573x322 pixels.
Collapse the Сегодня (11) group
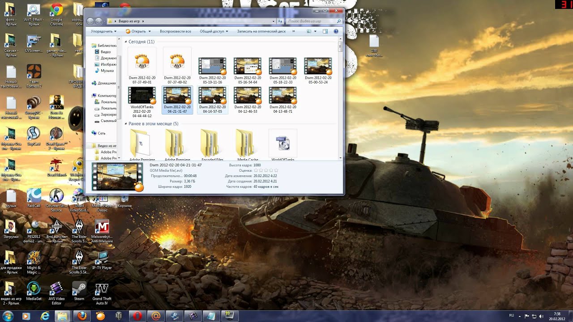(126, 42)
